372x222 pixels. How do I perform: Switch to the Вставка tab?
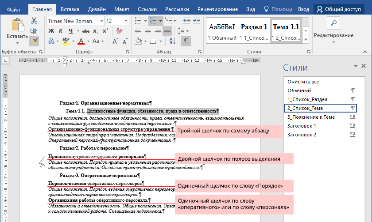click(x=70, y=9)
